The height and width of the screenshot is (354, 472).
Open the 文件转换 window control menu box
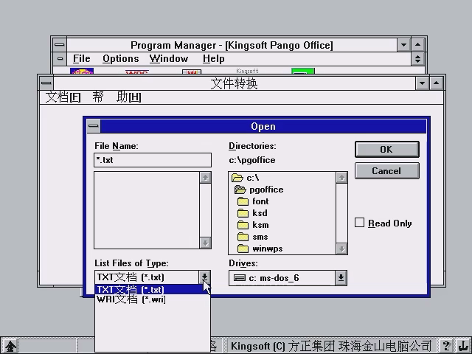pos(46,83)
